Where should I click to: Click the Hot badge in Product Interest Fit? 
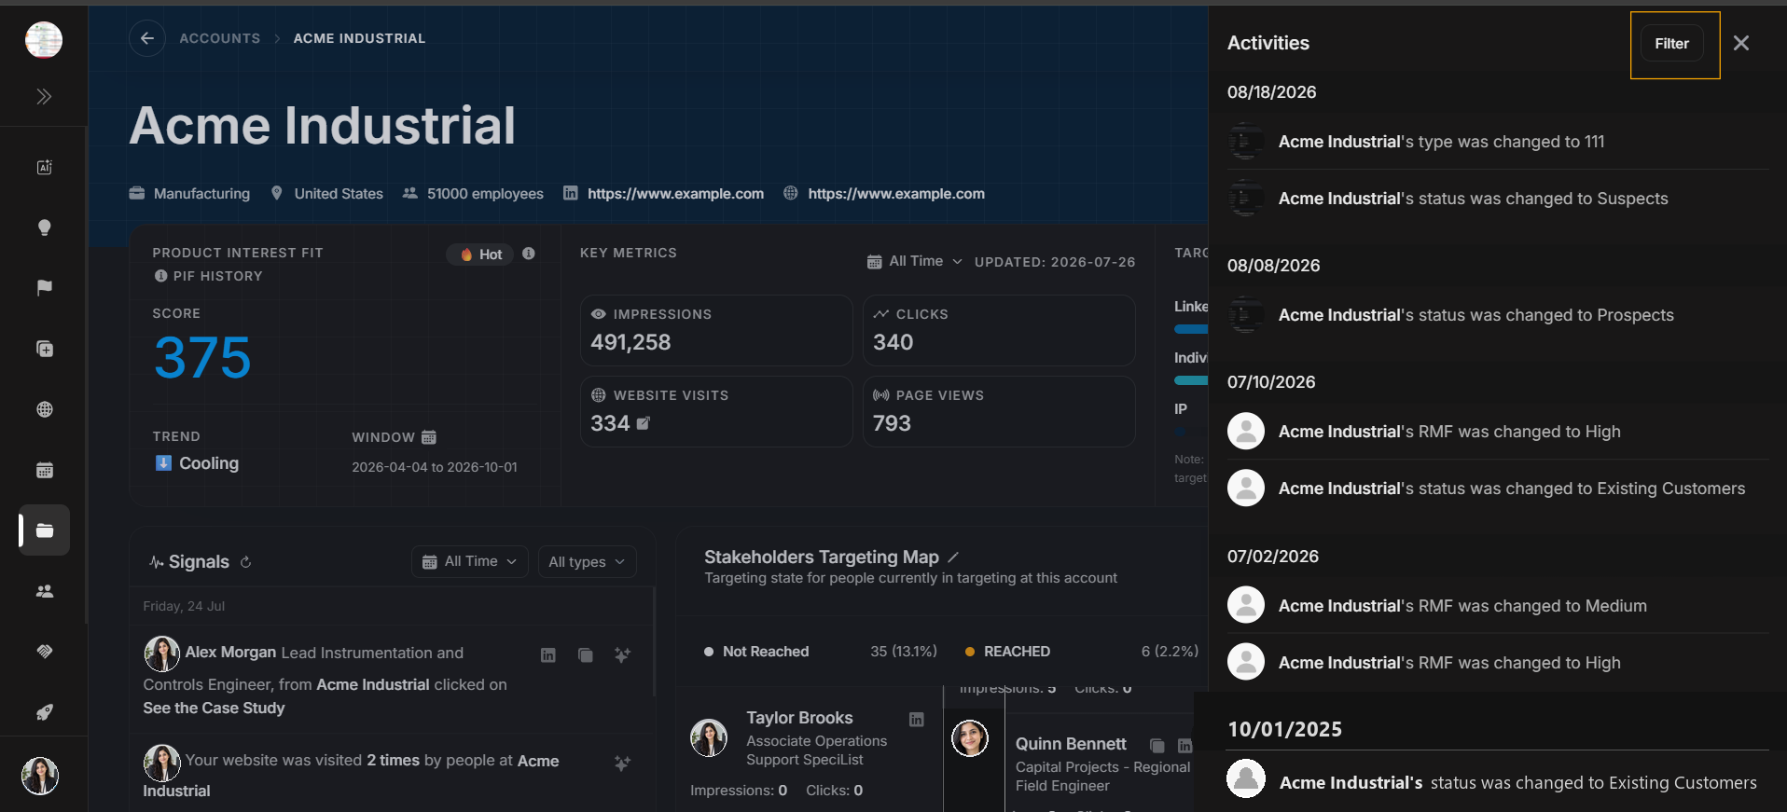point(480,255)
